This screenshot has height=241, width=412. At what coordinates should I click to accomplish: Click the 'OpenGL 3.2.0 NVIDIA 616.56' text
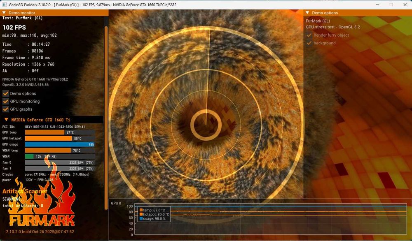26,85
